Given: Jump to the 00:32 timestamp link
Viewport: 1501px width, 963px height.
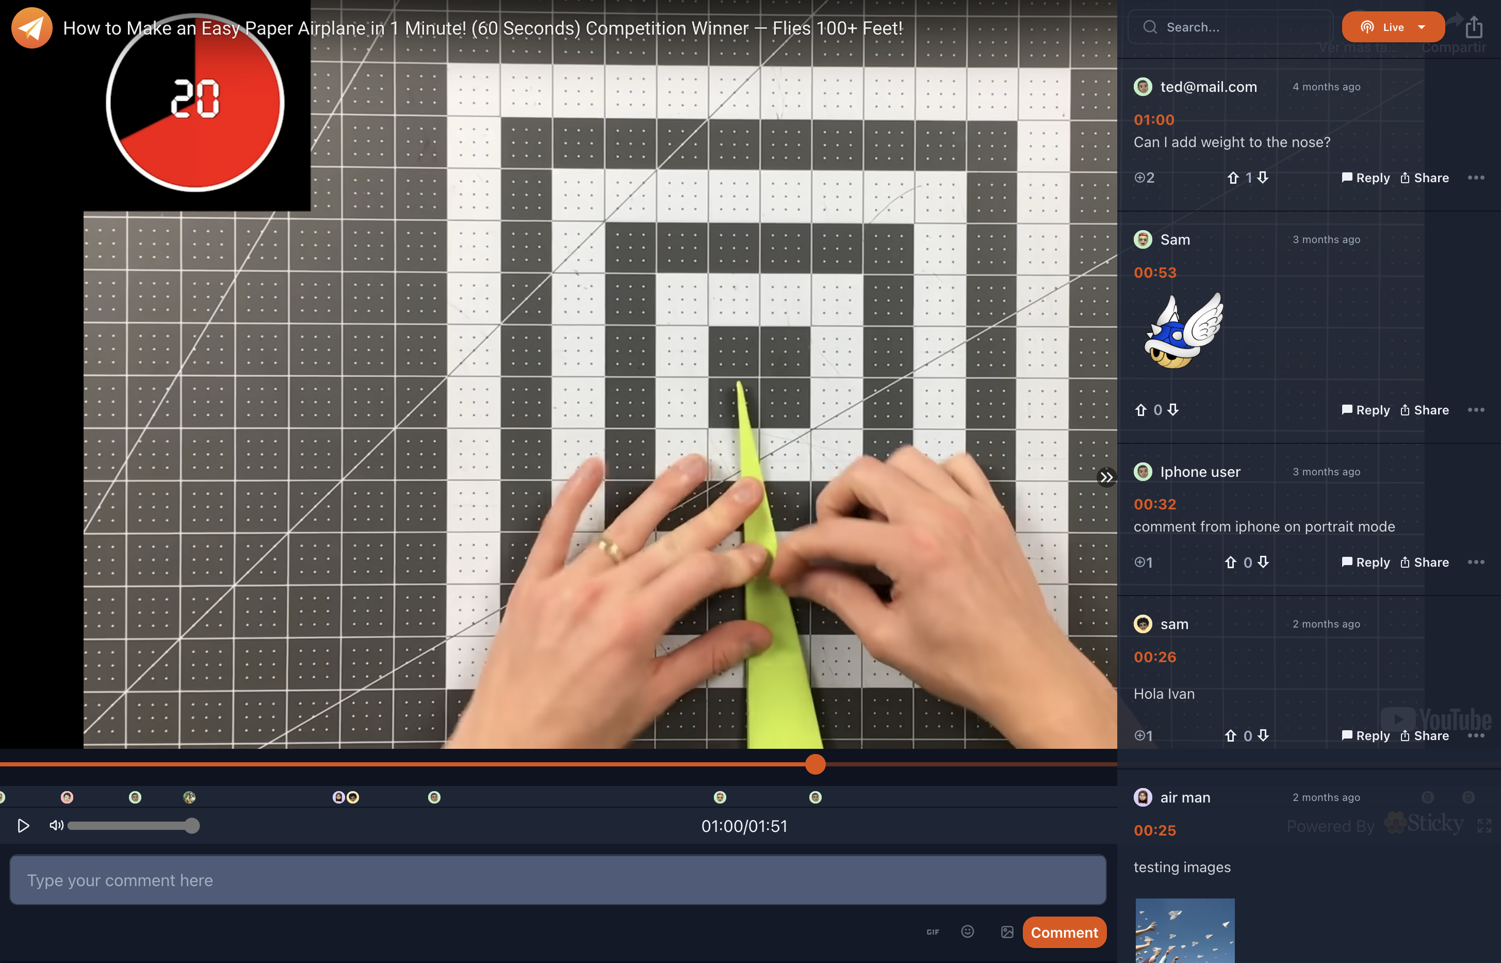Looking at the screenshot, I should pyautogui.click(x=1155, y=504).
